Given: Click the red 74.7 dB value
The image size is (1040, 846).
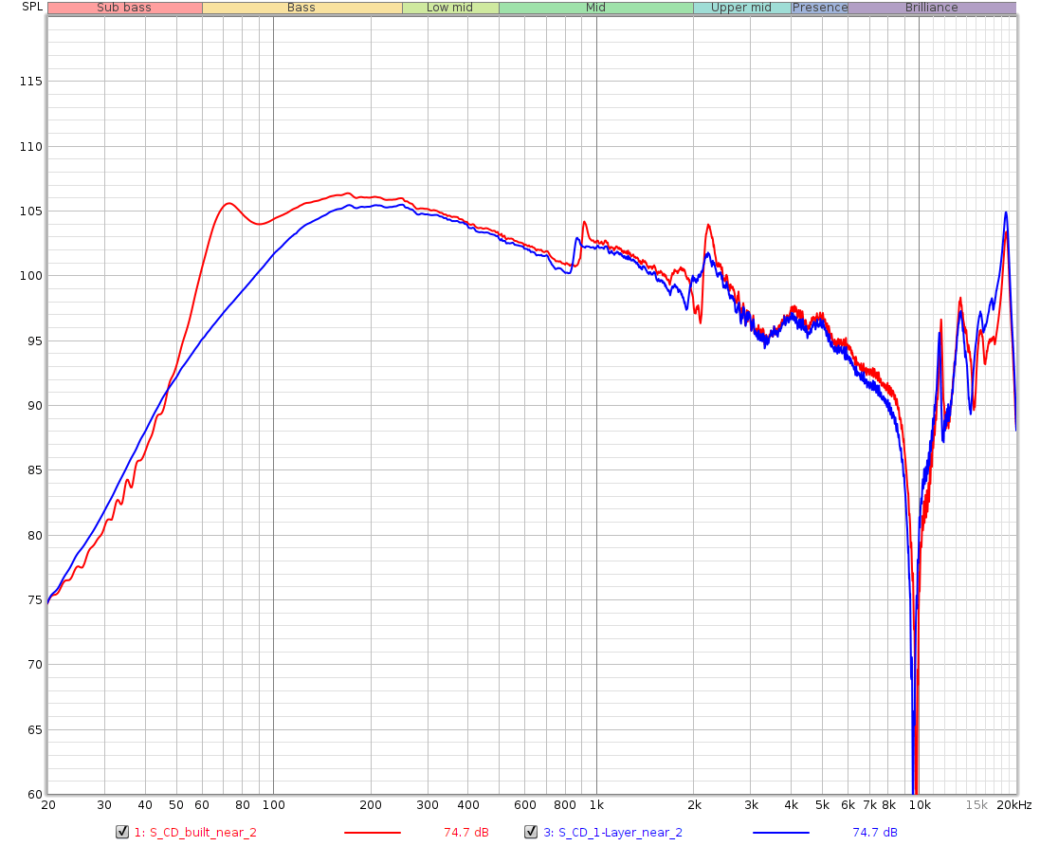Looking at the screenshot, I should tap(466, 832).
